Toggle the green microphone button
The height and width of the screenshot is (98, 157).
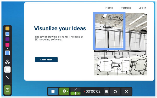click(x=75, y=93)
